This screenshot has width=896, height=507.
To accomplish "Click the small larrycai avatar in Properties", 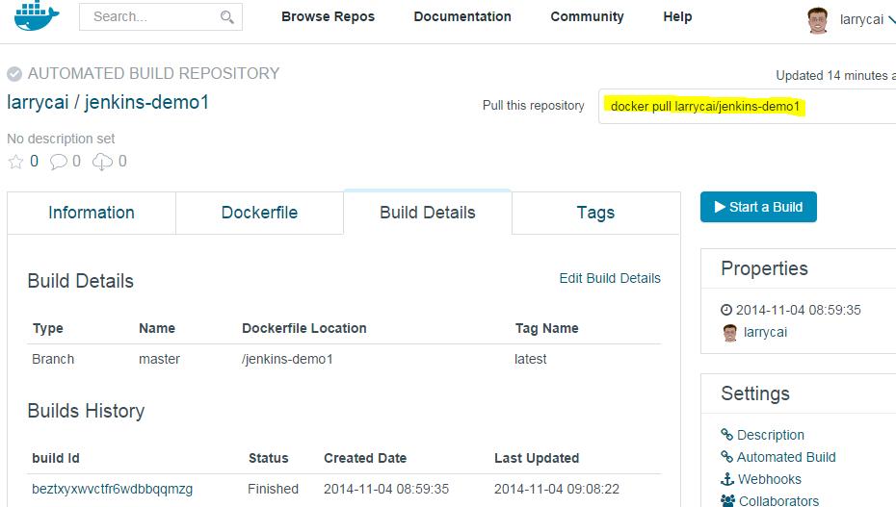I will [x=729, y=333].
